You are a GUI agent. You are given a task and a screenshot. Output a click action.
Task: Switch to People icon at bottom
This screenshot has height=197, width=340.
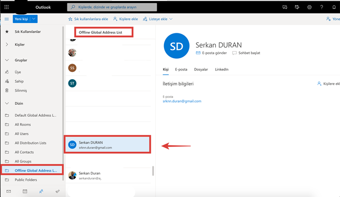point(41,191)
